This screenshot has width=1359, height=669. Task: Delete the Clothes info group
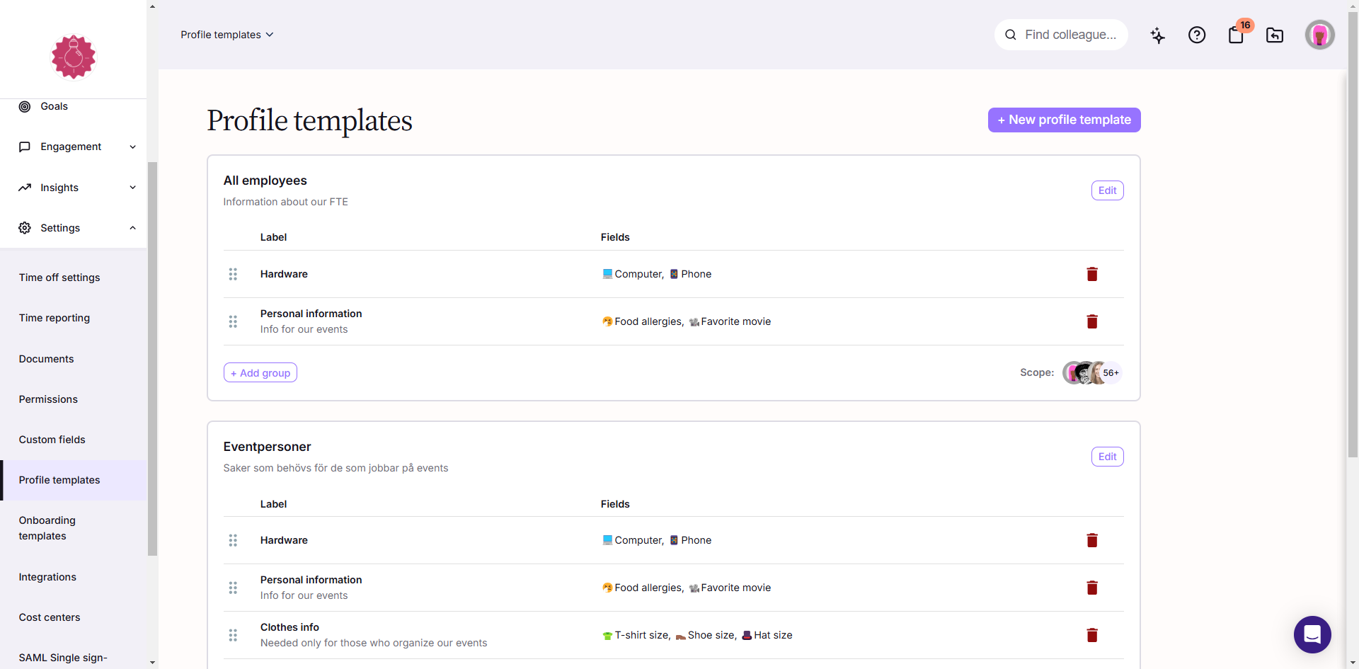(x=1092, y=635)
